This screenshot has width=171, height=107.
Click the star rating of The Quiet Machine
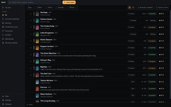(x=161, y=55)
